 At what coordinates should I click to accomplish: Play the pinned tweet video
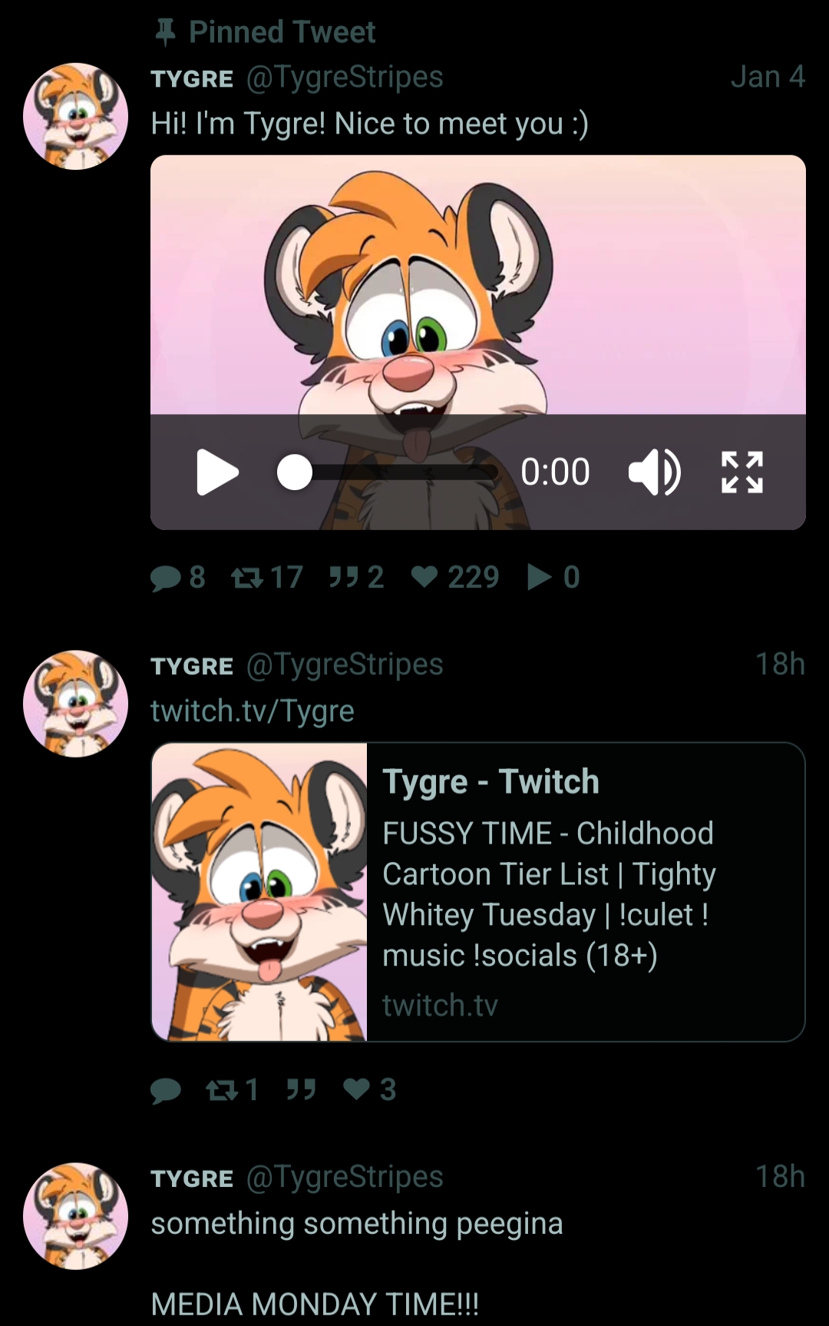pyautogui.click(x=217, y=472)
